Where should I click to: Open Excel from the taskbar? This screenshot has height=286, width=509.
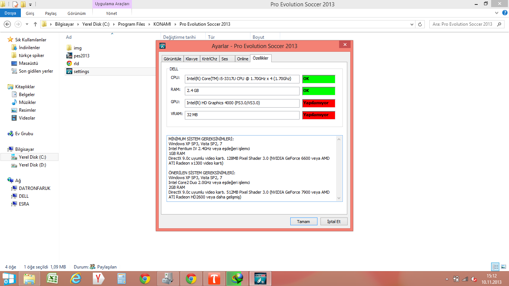pyautogui.click(x=52, y=279)
